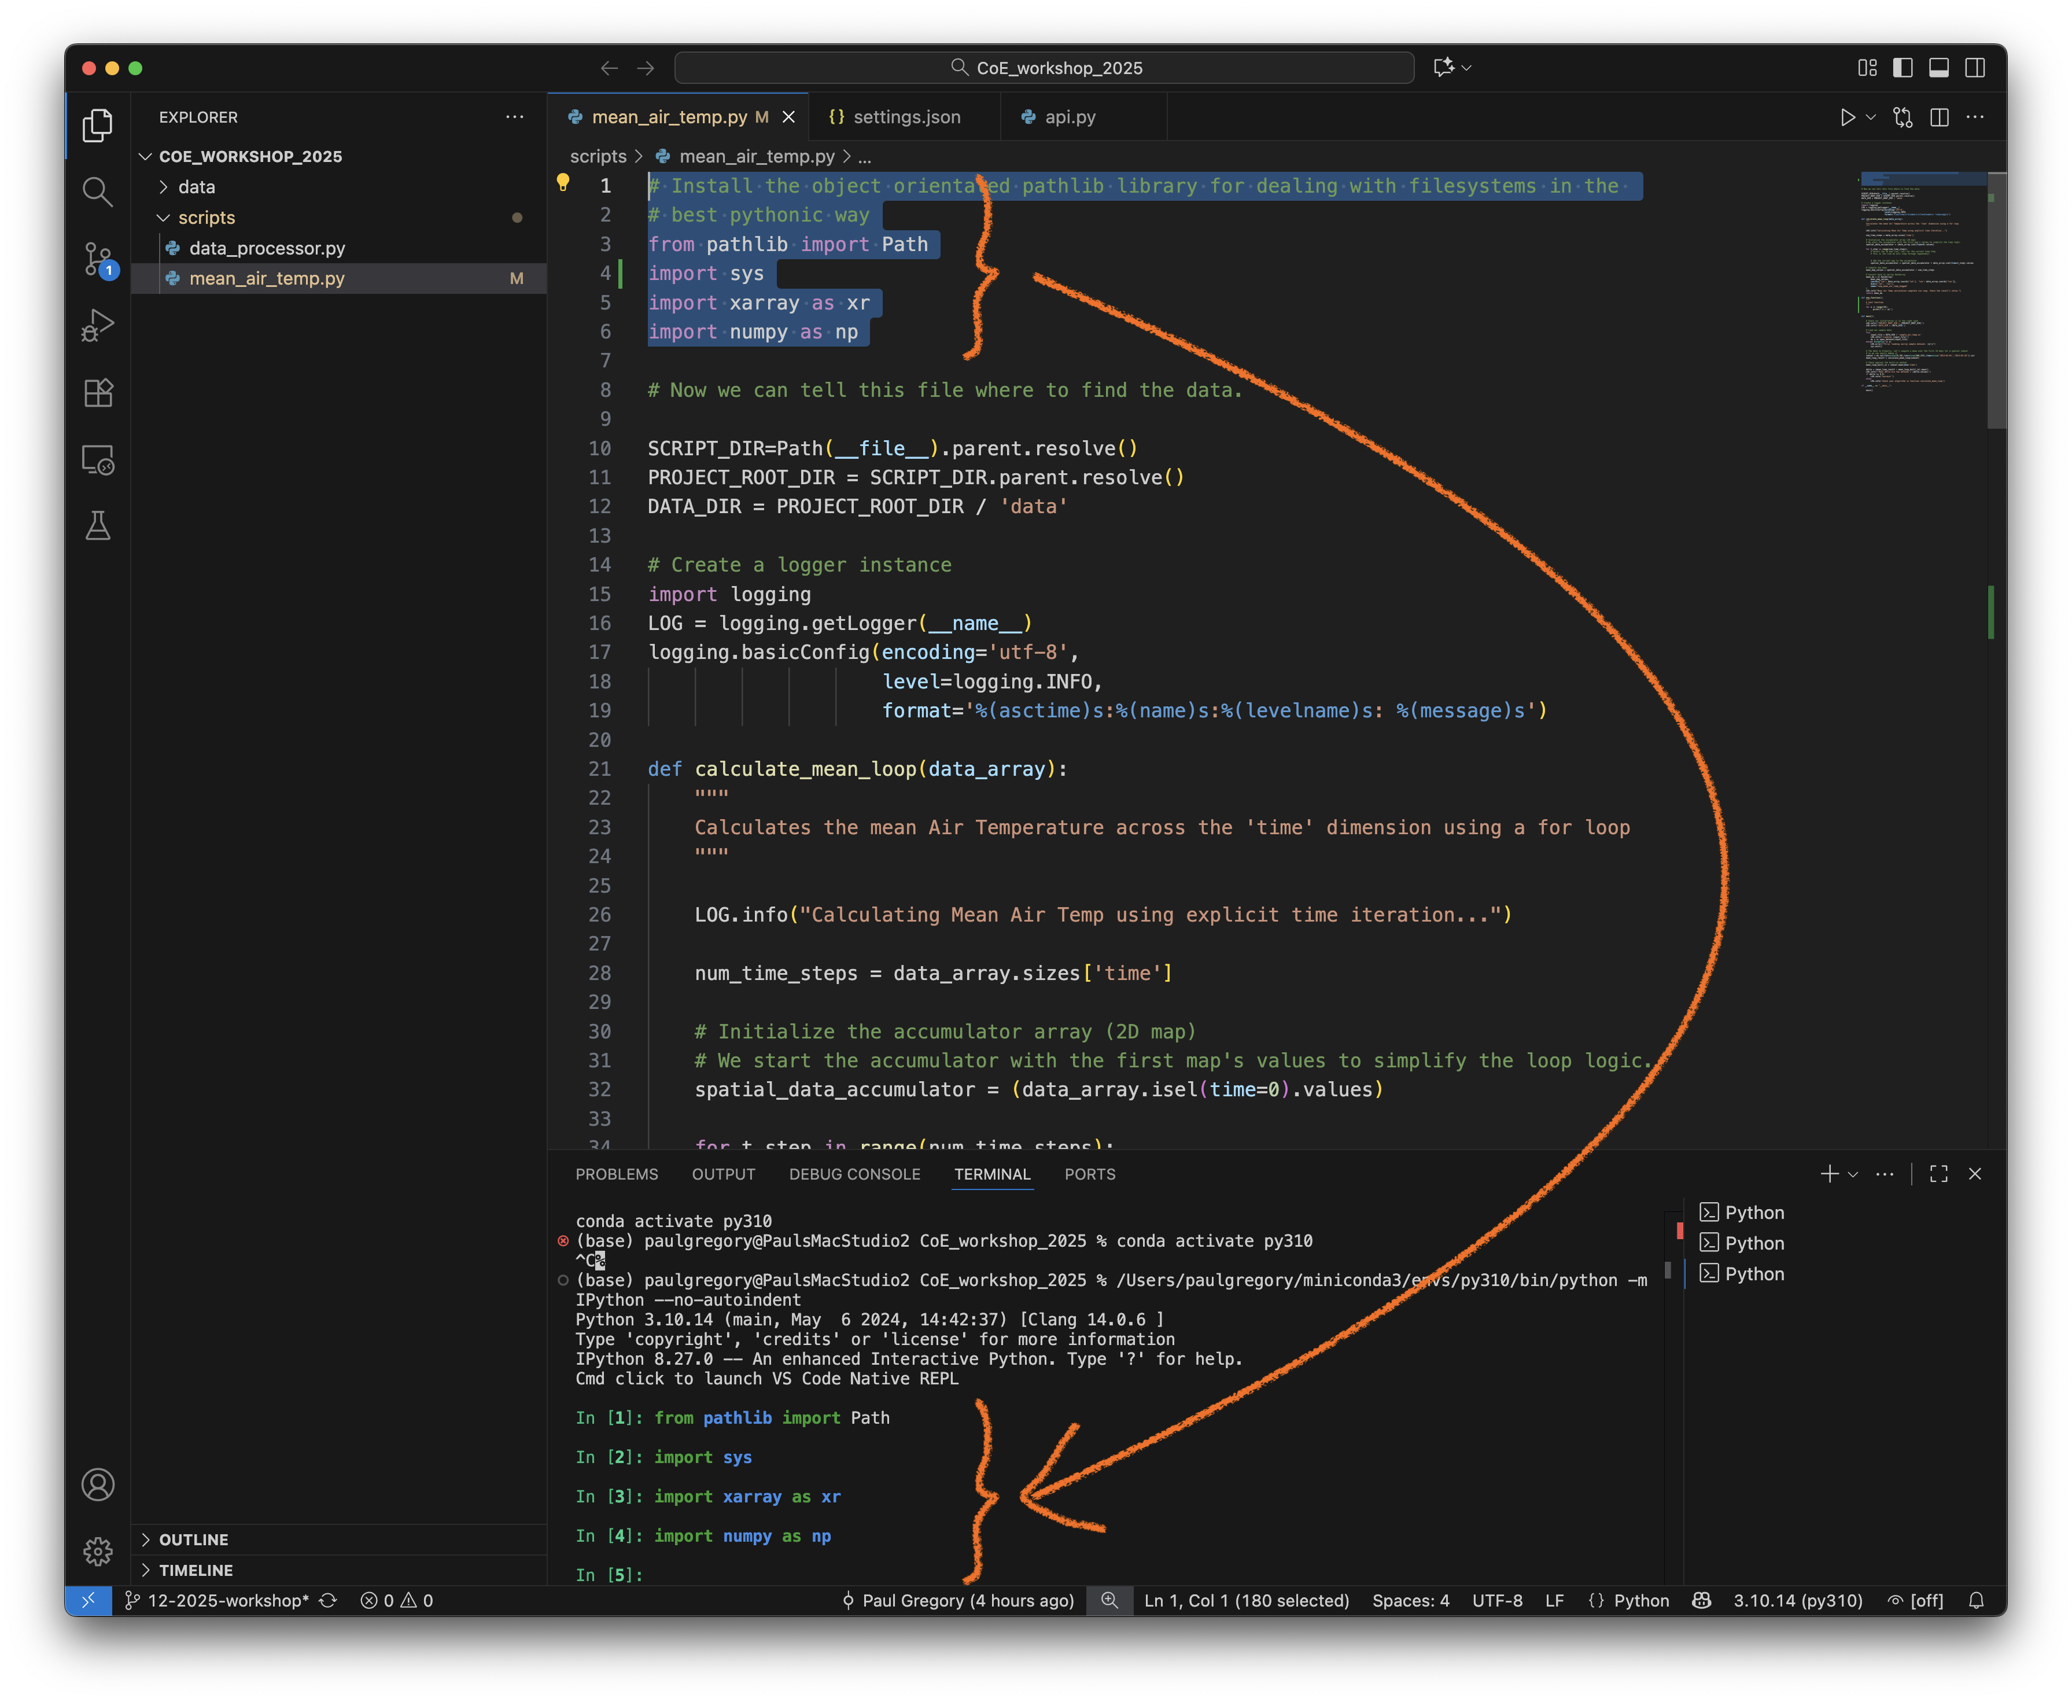Open the Extensions view

click(97, 392)
